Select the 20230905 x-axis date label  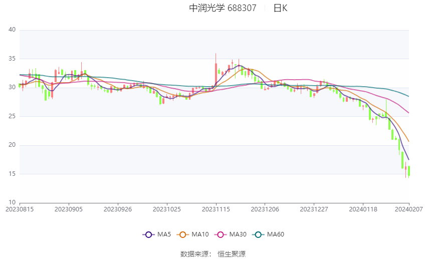(x=69, y=209)
